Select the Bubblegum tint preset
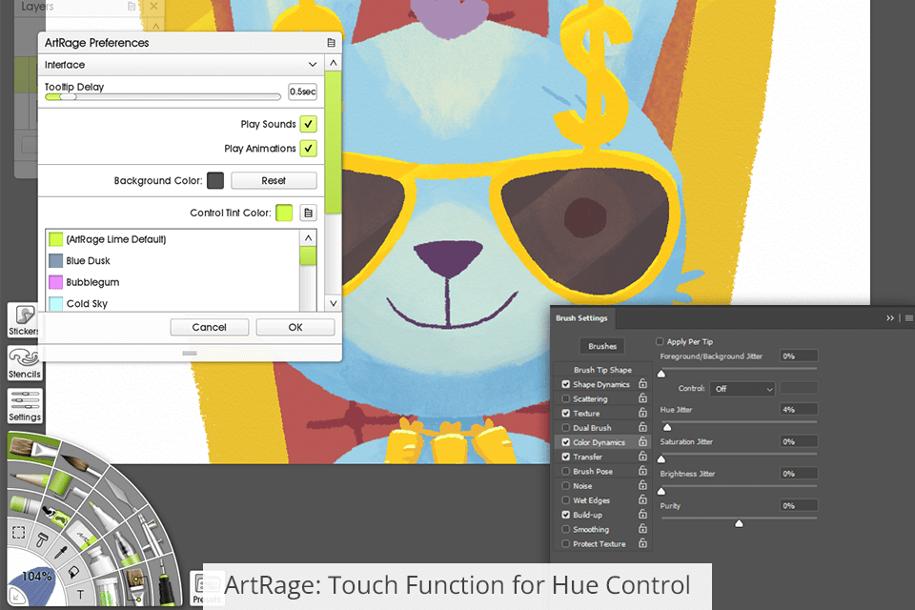 pos(173,282)
